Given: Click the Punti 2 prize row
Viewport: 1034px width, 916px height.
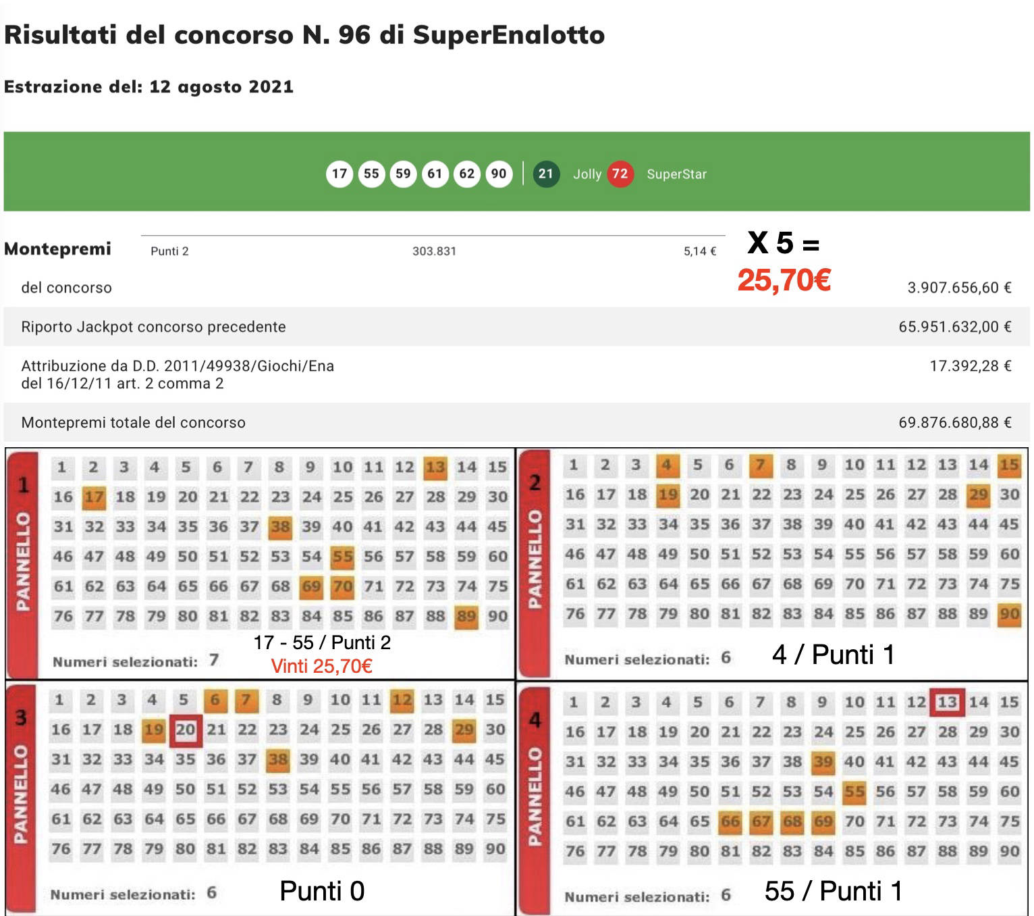Looking at the screenshot, I should click(x=432, y=251).
